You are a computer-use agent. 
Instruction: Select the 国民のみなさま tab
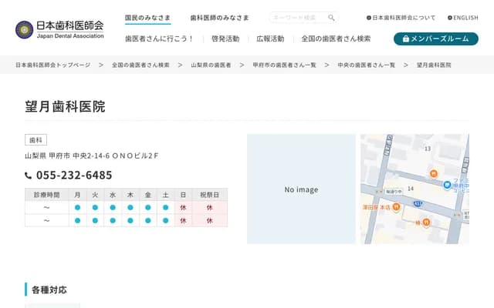tap(149, 18)
